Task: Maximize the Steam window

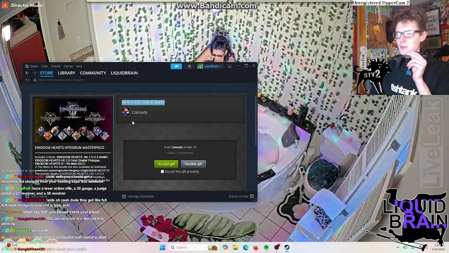Action: [x=246, y=66]
